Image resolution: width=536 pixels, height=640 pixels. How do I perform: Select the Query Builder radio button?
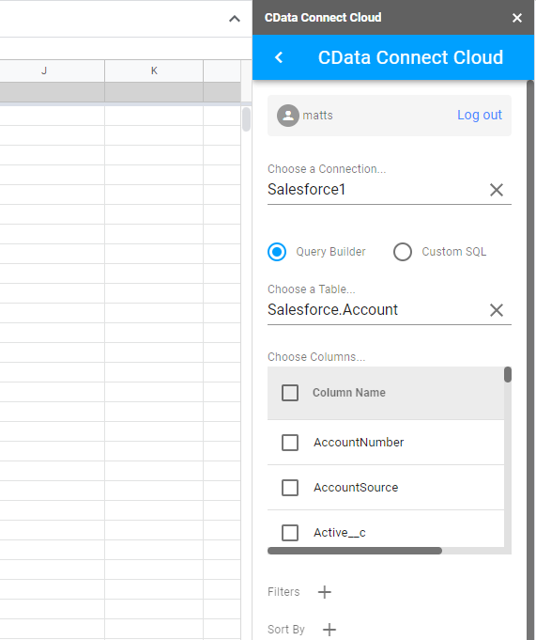pyautogui.click(x=277, y=252)
